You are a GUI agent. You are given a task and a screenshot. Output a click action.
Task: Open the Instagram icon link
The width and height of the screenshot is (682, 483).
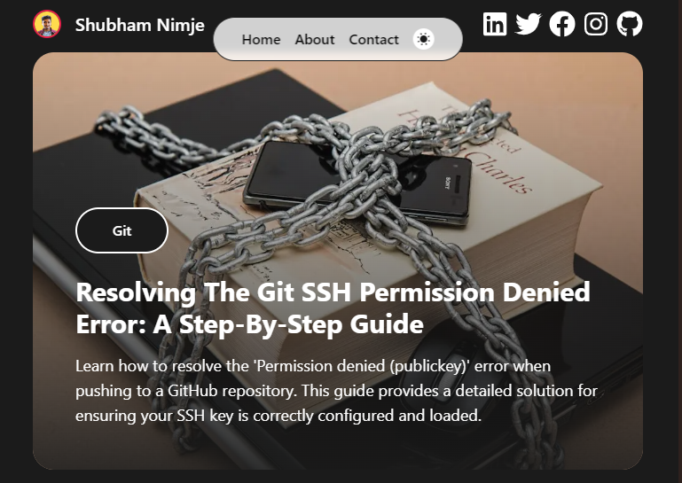pyautogui.click(x=595, y=24)
